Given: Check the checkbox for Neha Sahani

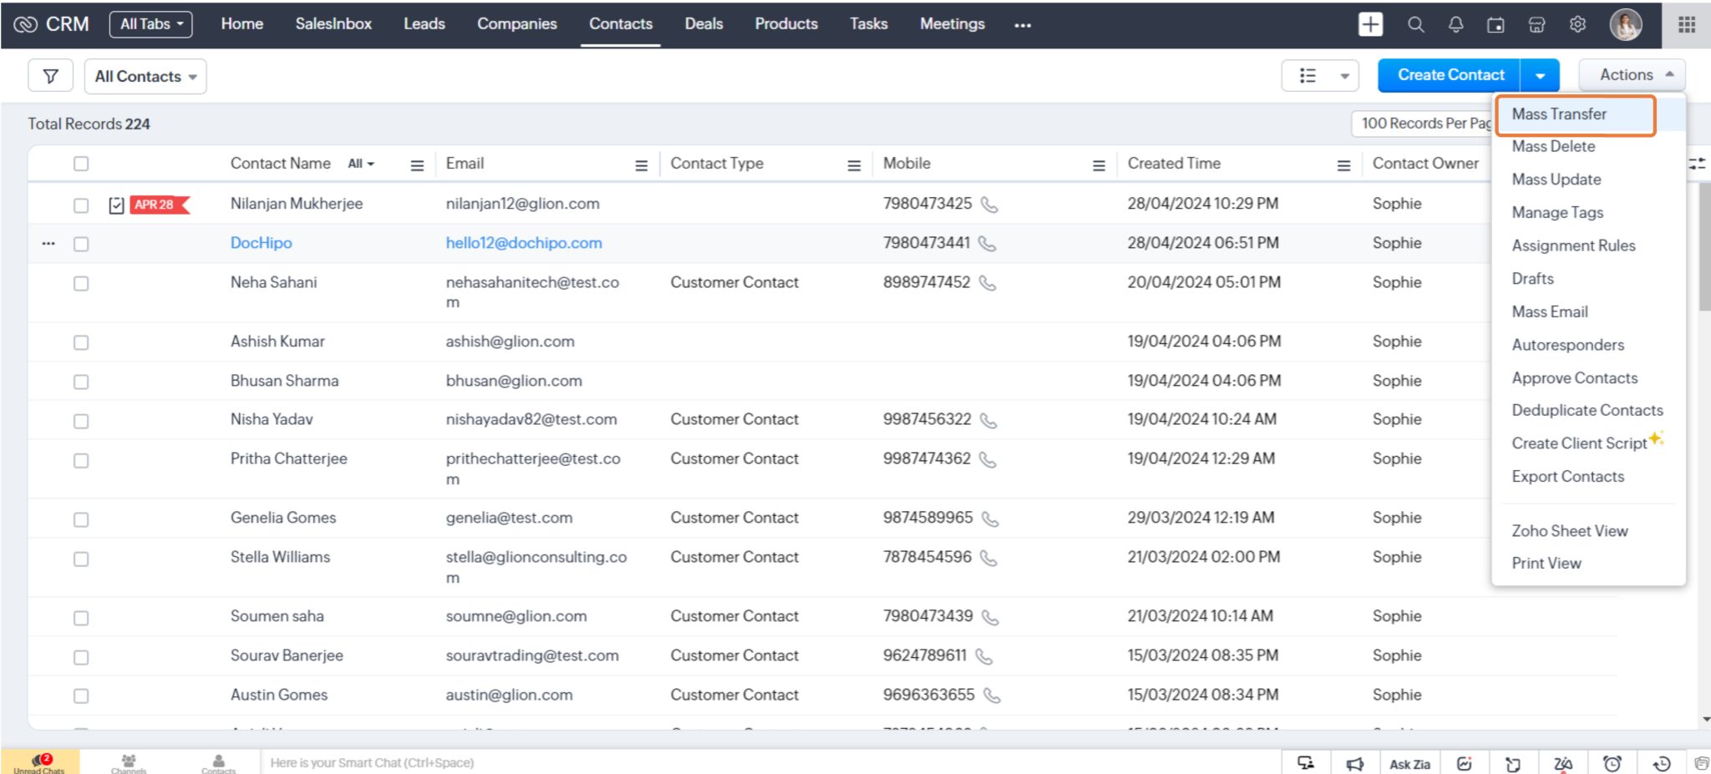Looking at the screenshot, I should 81,284.
